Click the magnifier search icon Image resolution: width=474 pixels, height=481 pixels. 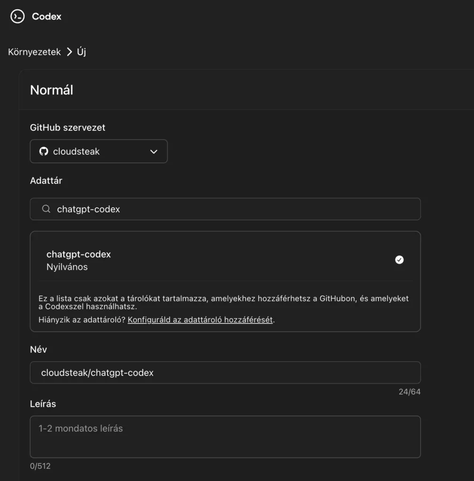(x=46, y=209)
